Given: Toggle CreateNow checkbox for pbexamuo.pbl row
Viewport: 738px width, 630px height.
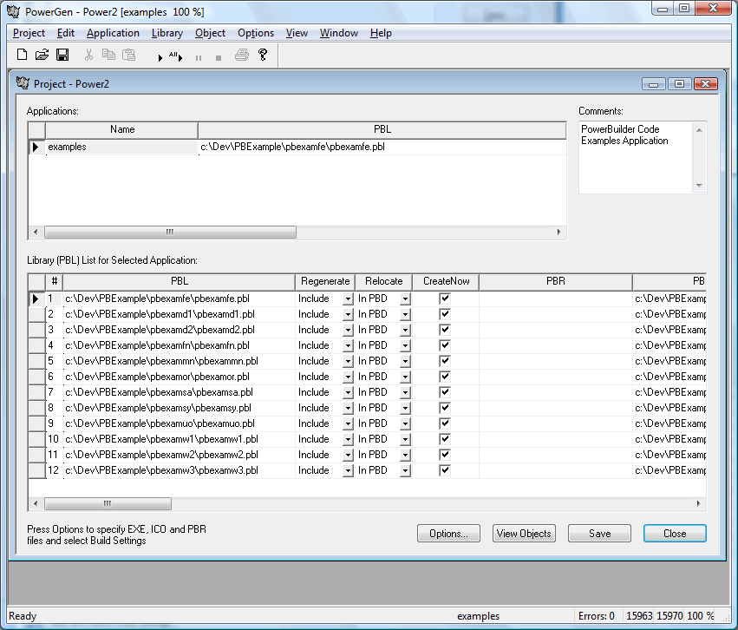Looking at the screenshot, I should 445,423.
